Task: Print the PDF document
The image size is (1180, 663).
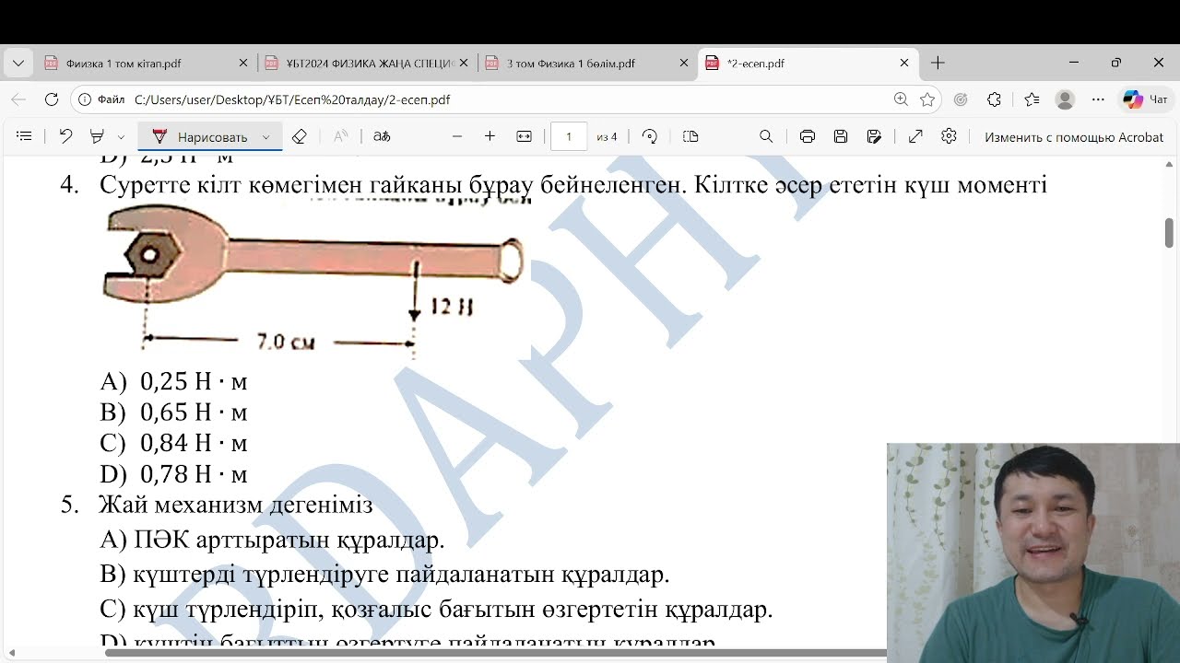Action: coord(808,136)
